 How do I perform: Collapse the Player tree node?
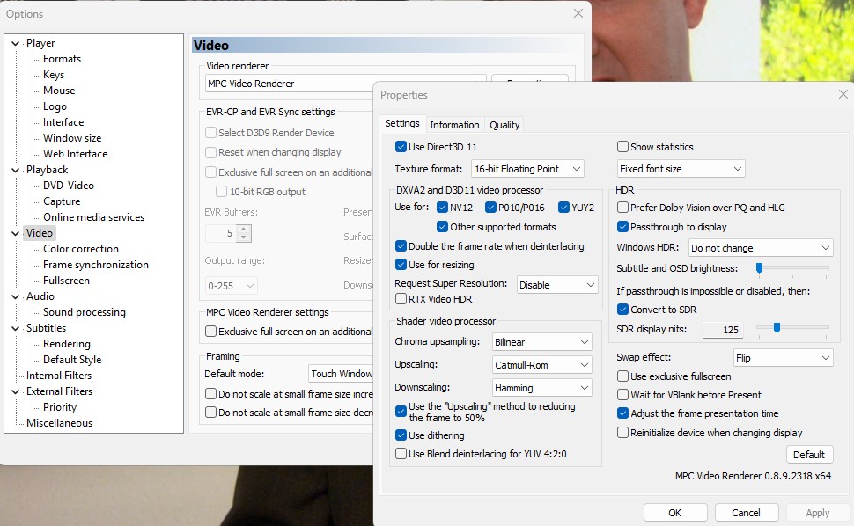coord(16,43)
